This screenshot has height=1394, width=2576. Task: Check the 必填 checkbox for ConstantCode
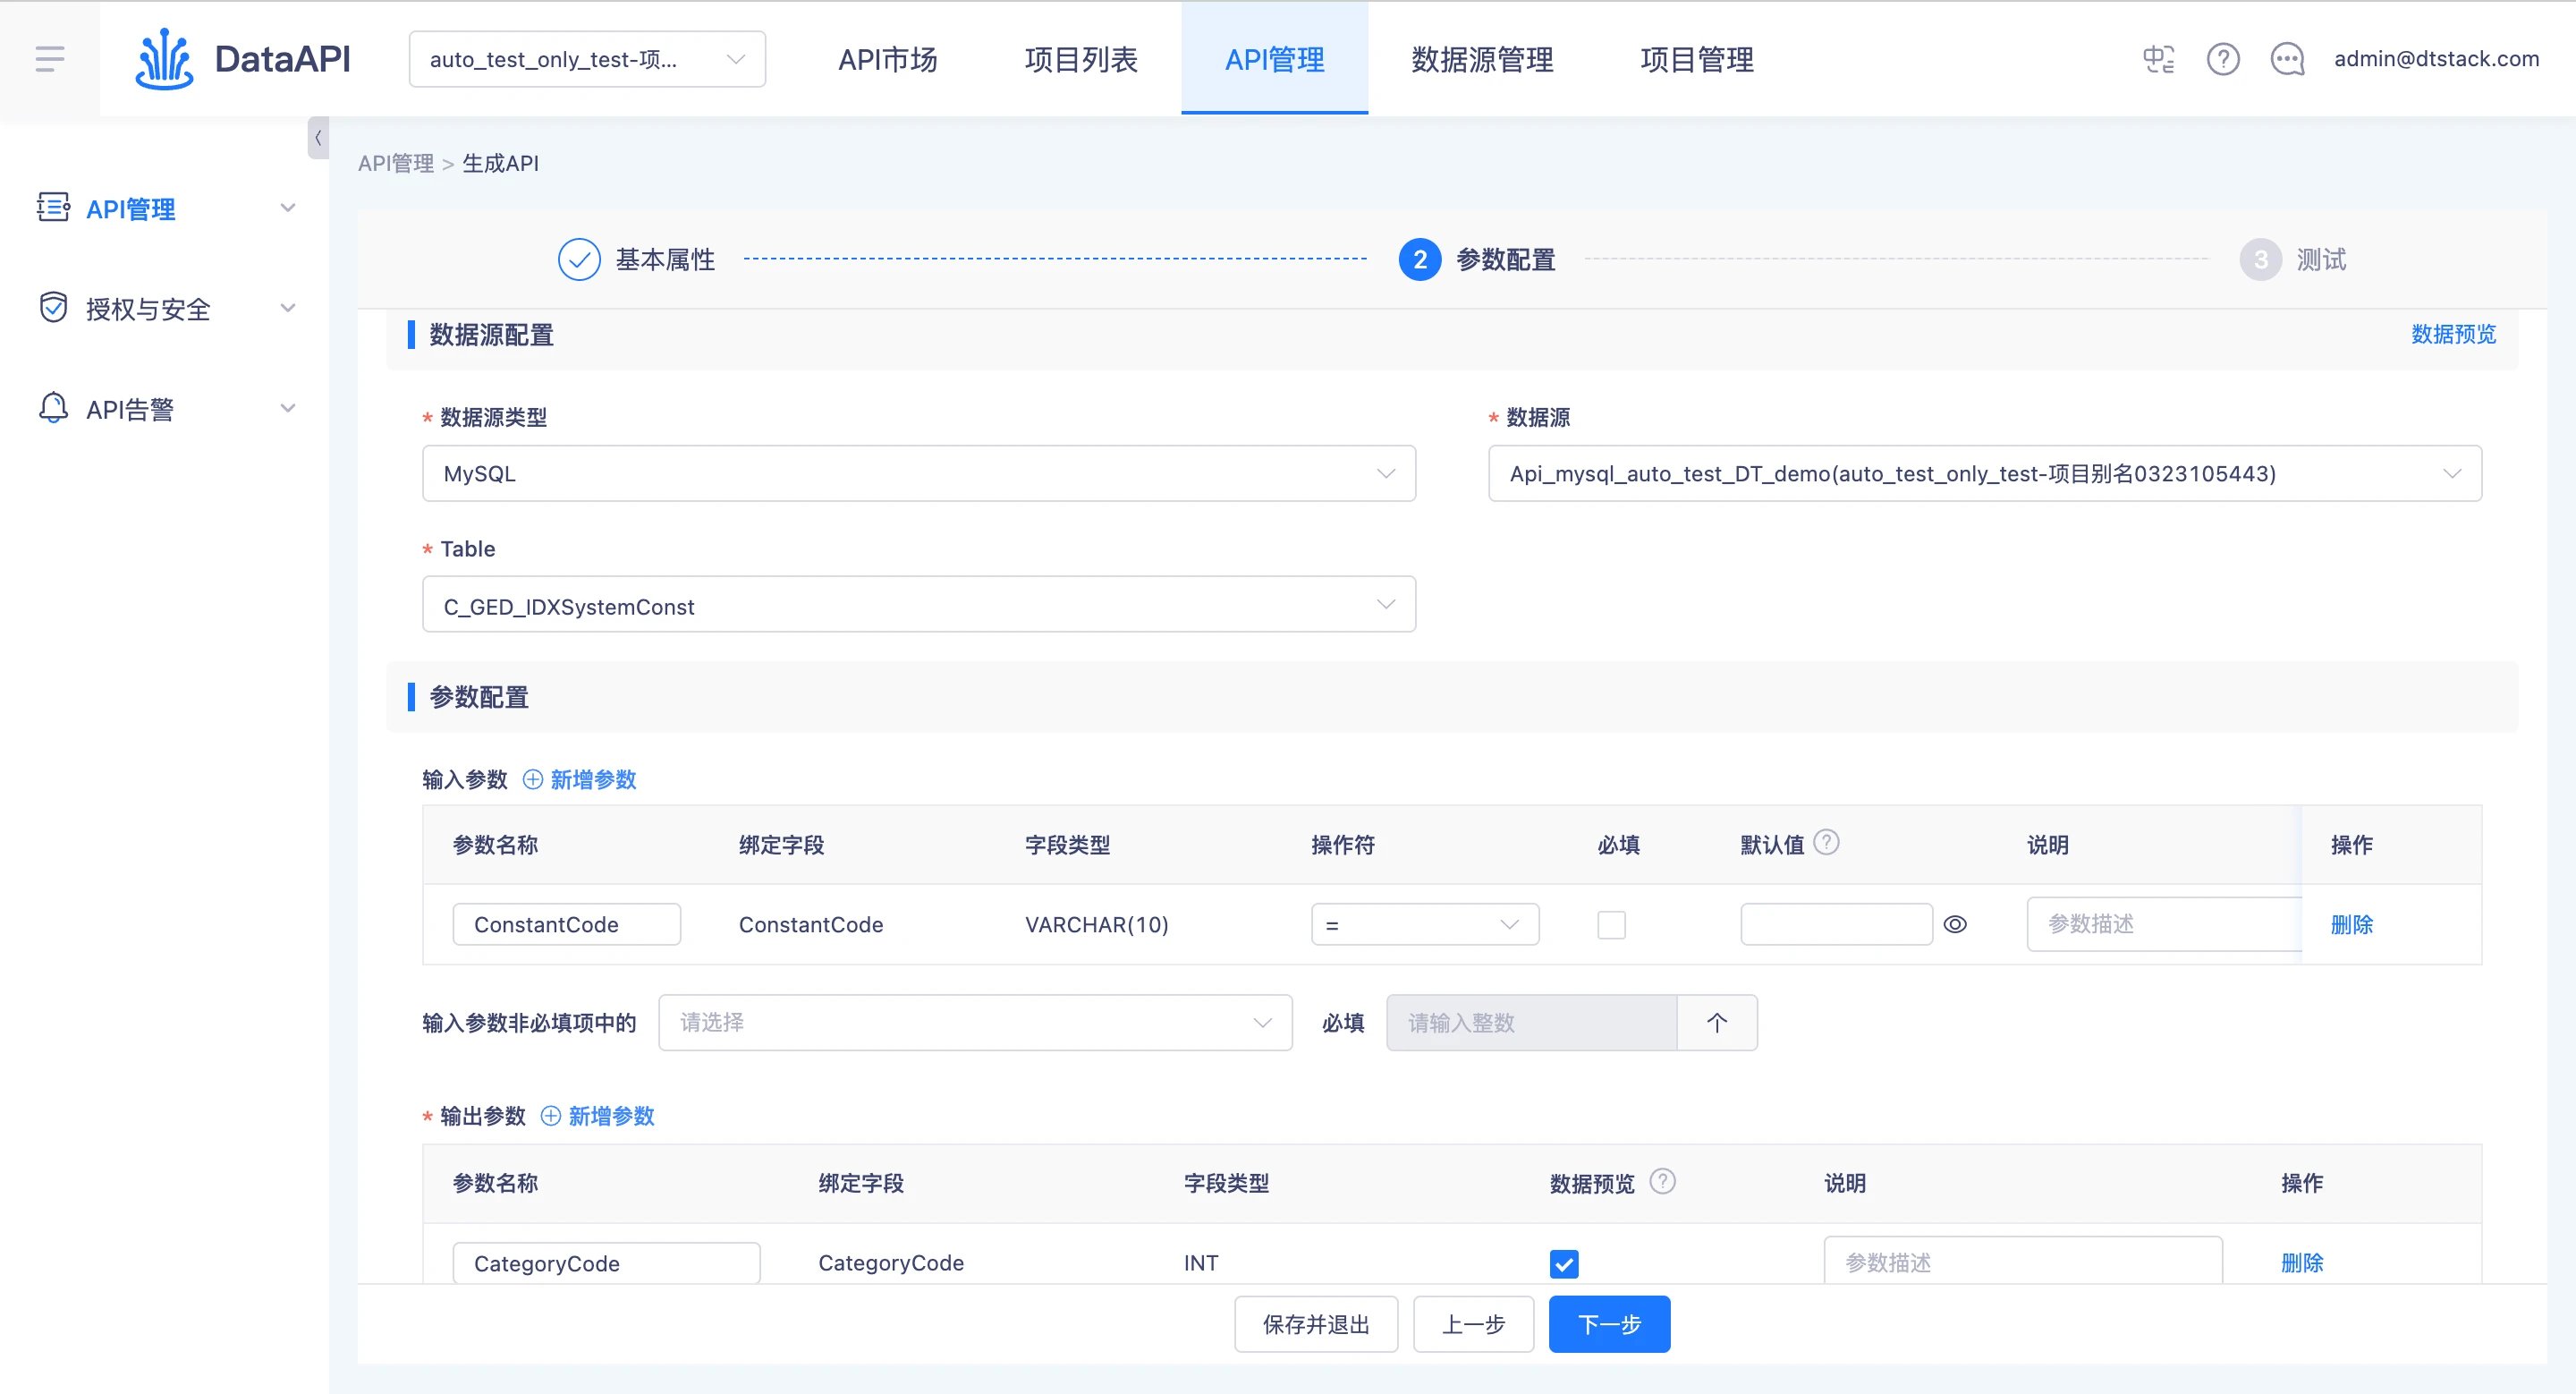pos(1611,924)
